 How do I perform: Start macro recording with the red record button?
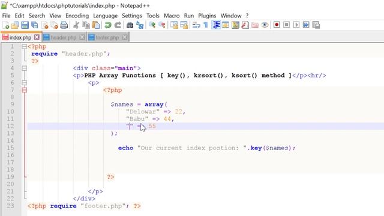277,25
